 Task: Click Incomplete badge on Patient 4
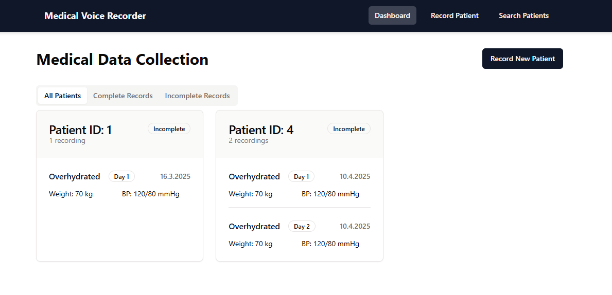point(348,129)
